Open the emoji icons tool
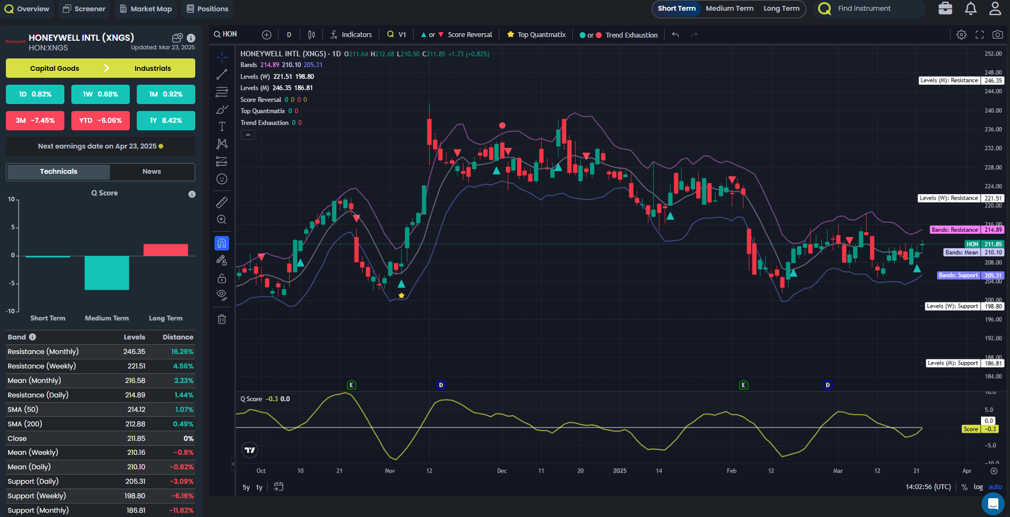 click(222, 179)
